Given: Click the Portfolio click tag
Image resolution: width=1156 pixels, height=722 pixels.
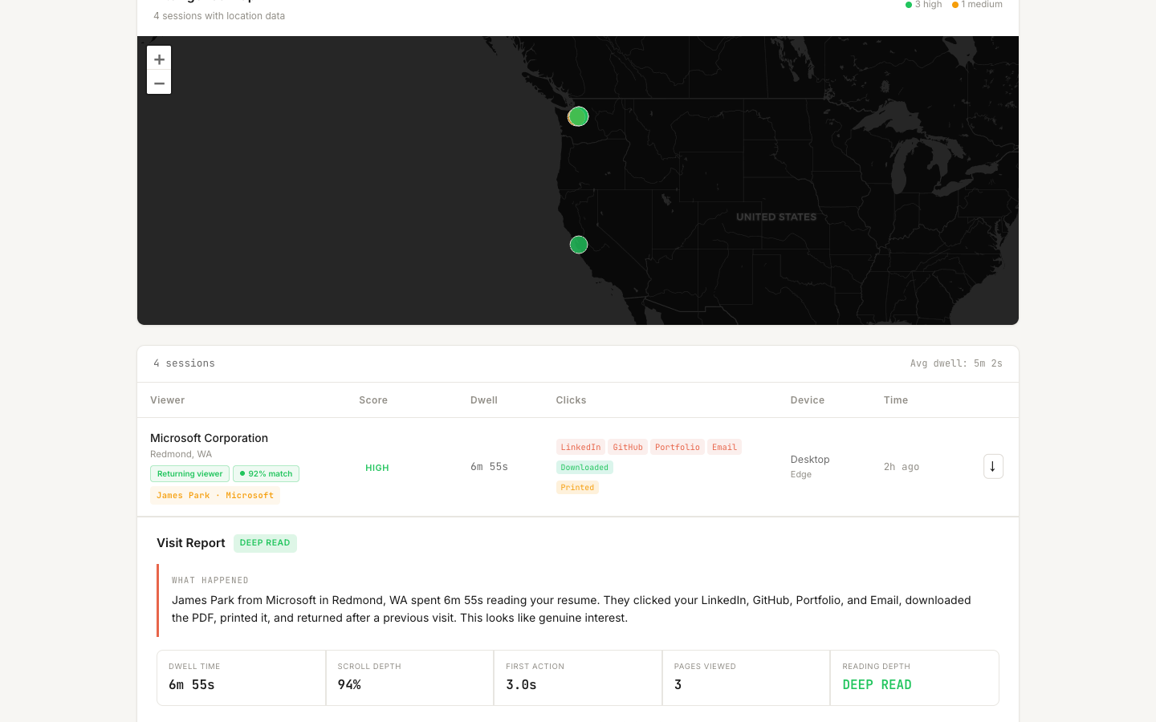Looking at the screenshot, I should pos(678,447).
